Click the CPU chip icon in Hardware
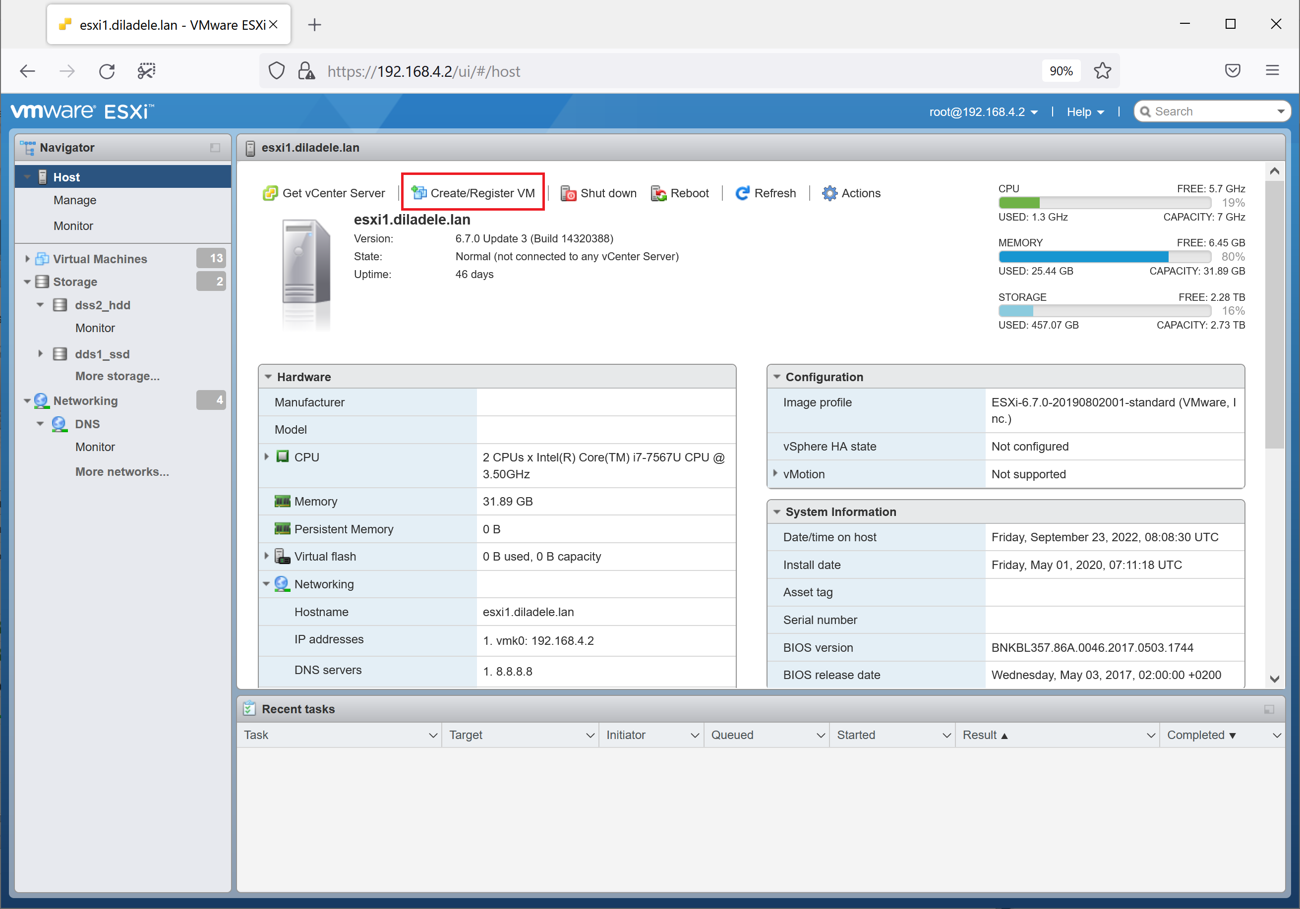The height and width of the screenshot is (909, 1300). tap(282, 457)
